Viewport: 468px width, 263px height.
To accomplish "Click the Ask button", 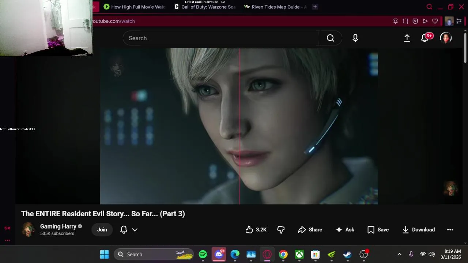I will click(x=345, y=229).
